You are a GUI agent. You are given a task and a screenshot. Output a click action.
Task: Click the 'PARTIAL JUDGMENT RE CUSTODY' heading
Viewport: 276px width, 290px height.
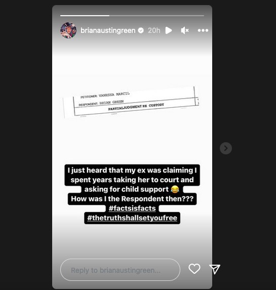pos(136,107)
